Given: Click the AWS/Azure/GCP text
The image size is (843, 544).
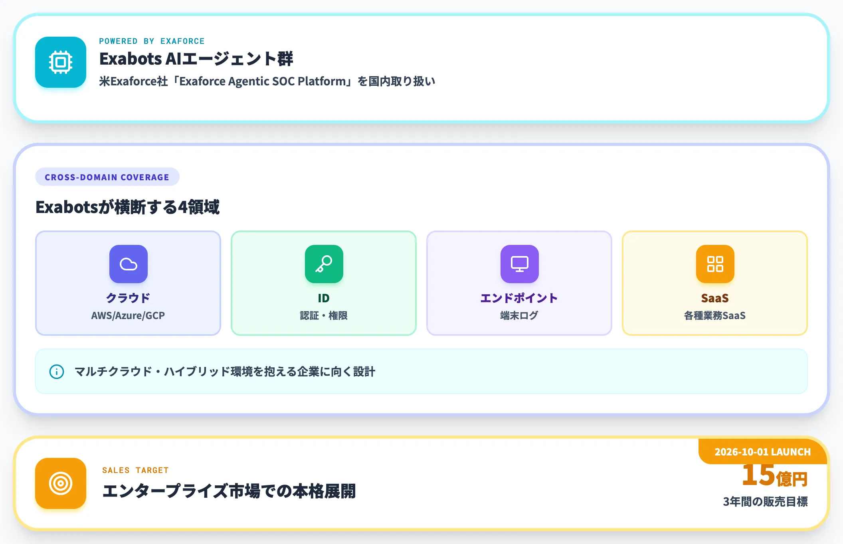Looking at the screenshot, I should [128, 315].
